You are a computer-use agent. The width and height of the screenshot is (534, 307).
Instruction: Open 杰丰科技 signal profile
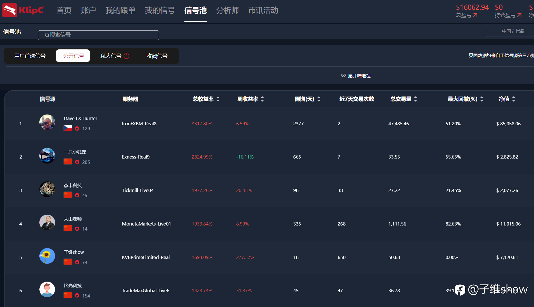pyautogui.click(x=73, y=185)
